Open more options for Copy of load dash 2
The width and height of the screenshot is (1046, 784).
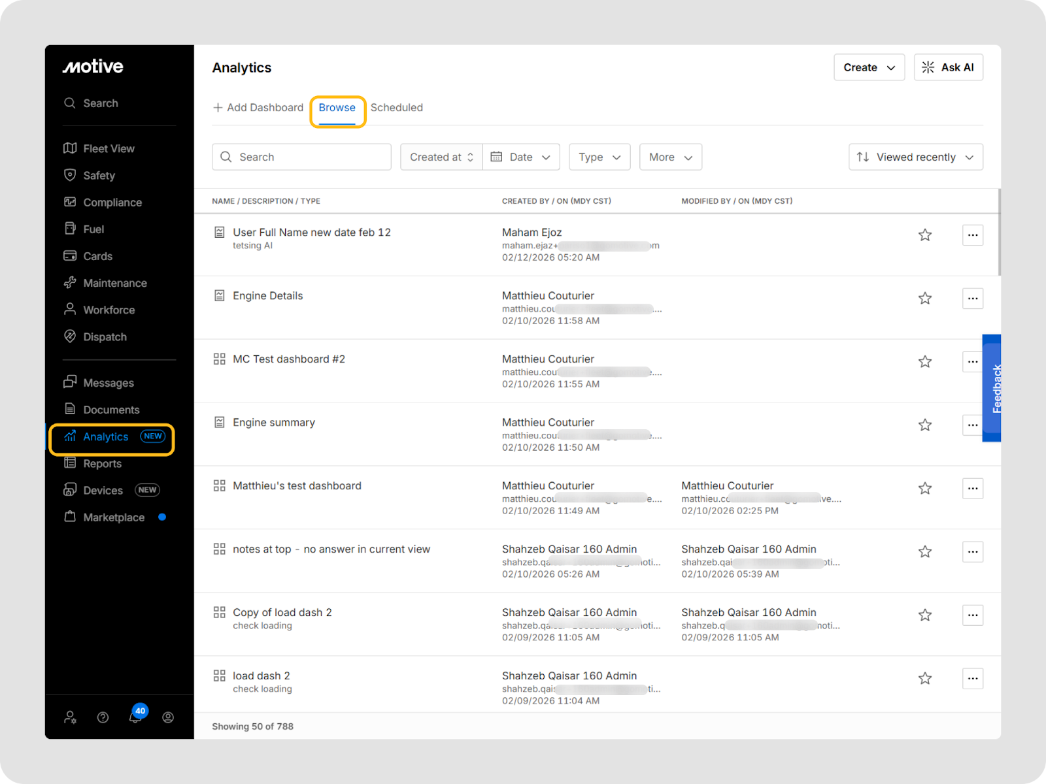click(x=972, y=615)
